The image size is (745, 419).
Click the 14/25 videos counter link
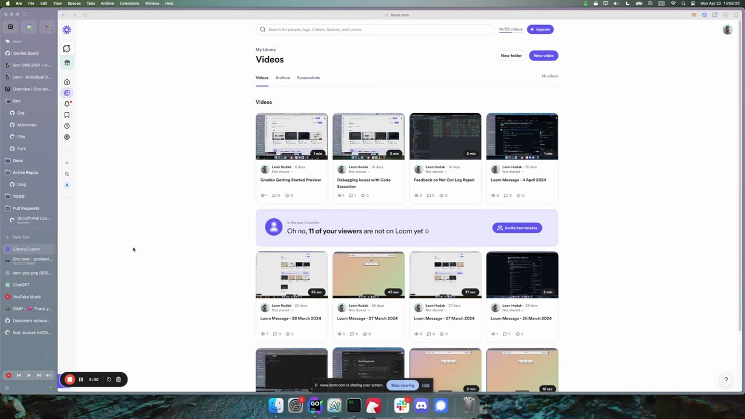(x=510, y=29)
